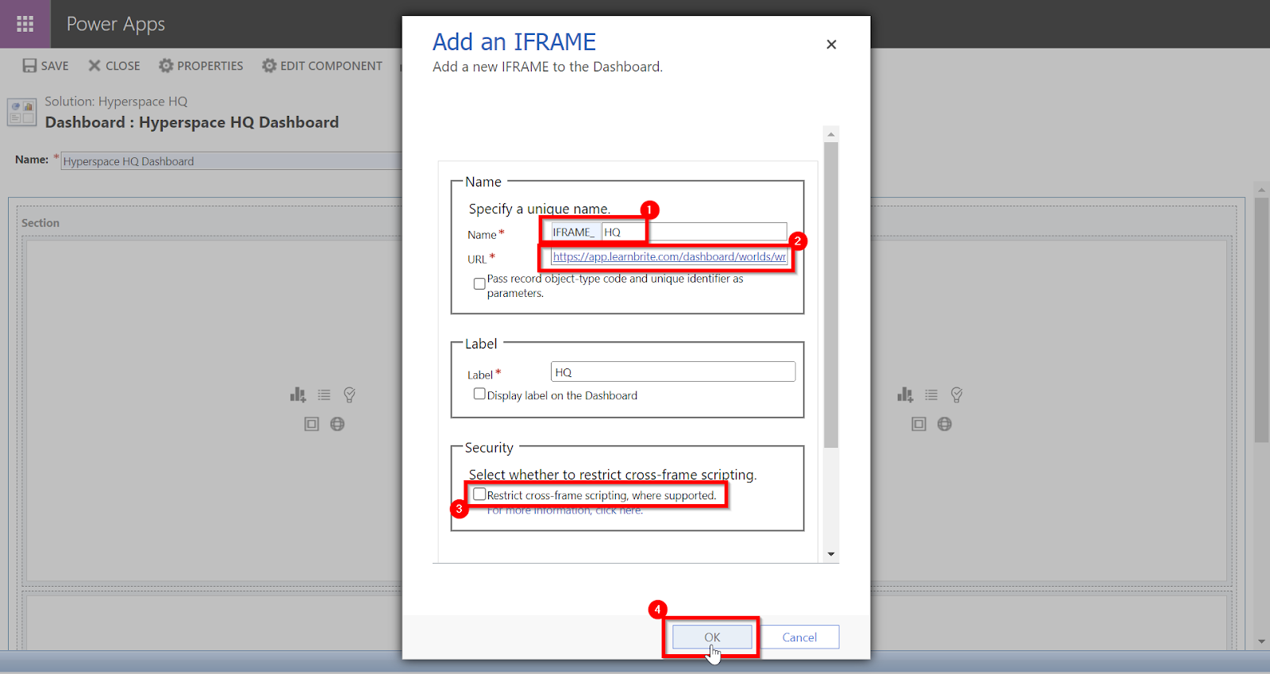
Task: Close the Add an IFRAME dialog
Action: coord(831,44)
